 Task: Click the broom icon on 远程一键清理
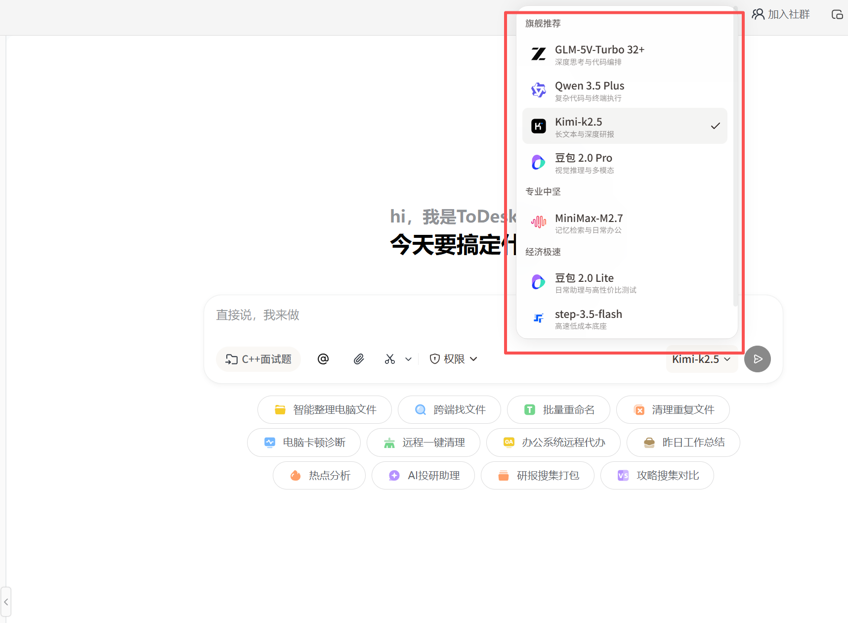[x=389, y=443]
